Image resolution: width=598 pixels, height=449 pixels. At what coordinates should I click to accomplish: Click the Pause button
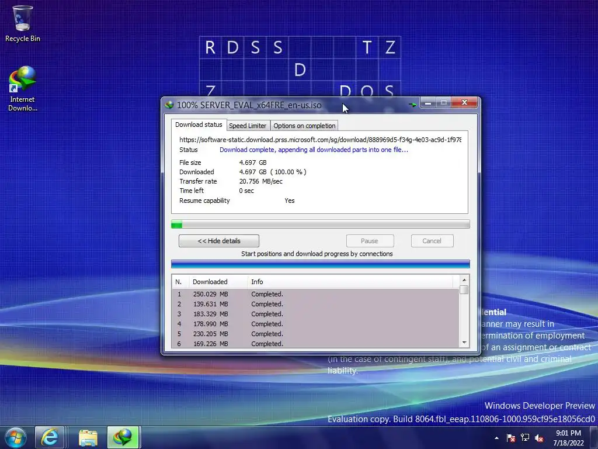pyautogui.click(x=370, y=241)
